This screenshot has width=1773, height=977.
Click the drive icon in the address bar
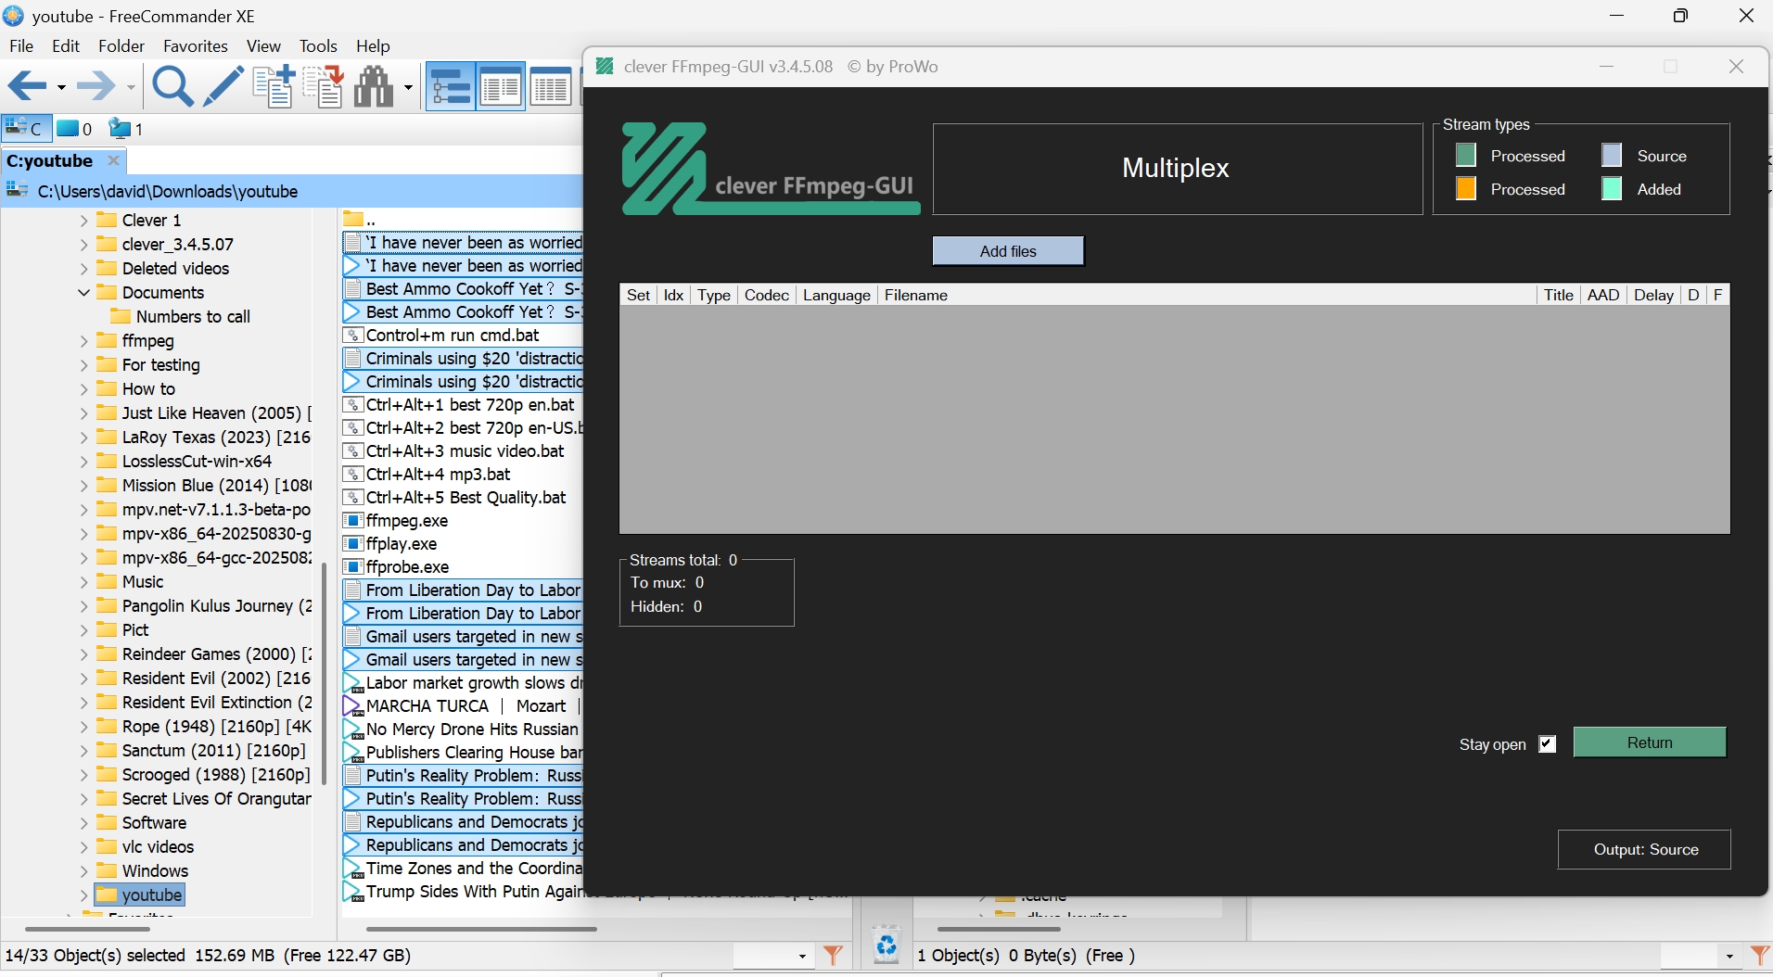17,191
